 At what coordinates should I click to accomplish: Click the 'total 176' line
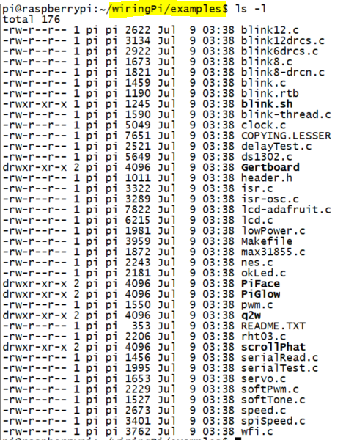31,20
